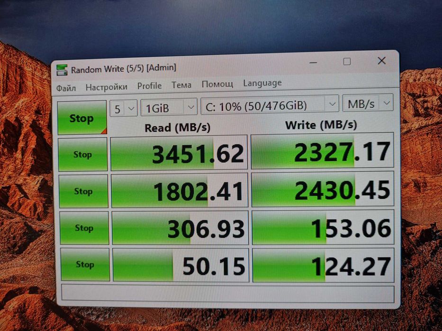
Task: Select the read result 306.93
Action: coord(180,228)
